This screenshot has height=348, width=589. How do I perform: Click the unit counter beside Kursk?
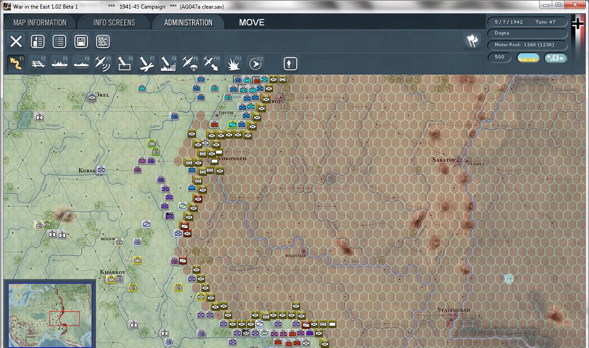tap(101, 170)
